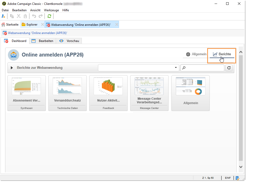Click the connection user icon in toolbar
The image size is (254, 190).
(3, 16)
